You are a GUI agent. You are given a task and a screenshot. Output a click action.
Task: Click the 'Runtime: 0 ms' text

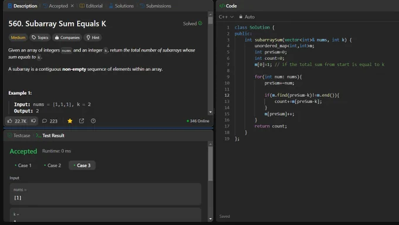coord(56,151)
